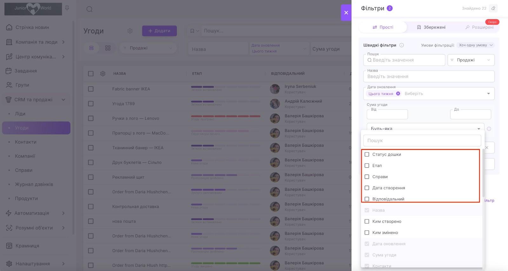Open Стрічка новин in the sidebar
The height and width of the screenshot is (271, 508).
click(x=32, y=27)
